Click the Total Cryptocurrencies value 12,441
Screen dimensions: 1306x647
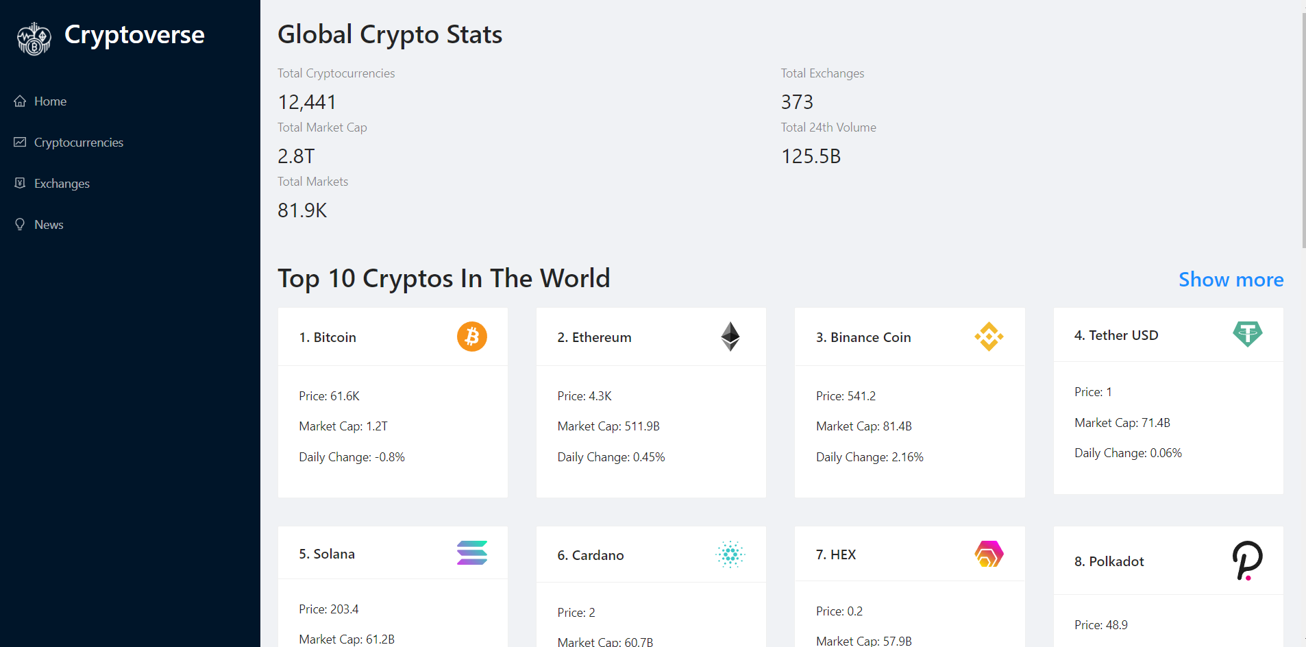coord(307,102)
